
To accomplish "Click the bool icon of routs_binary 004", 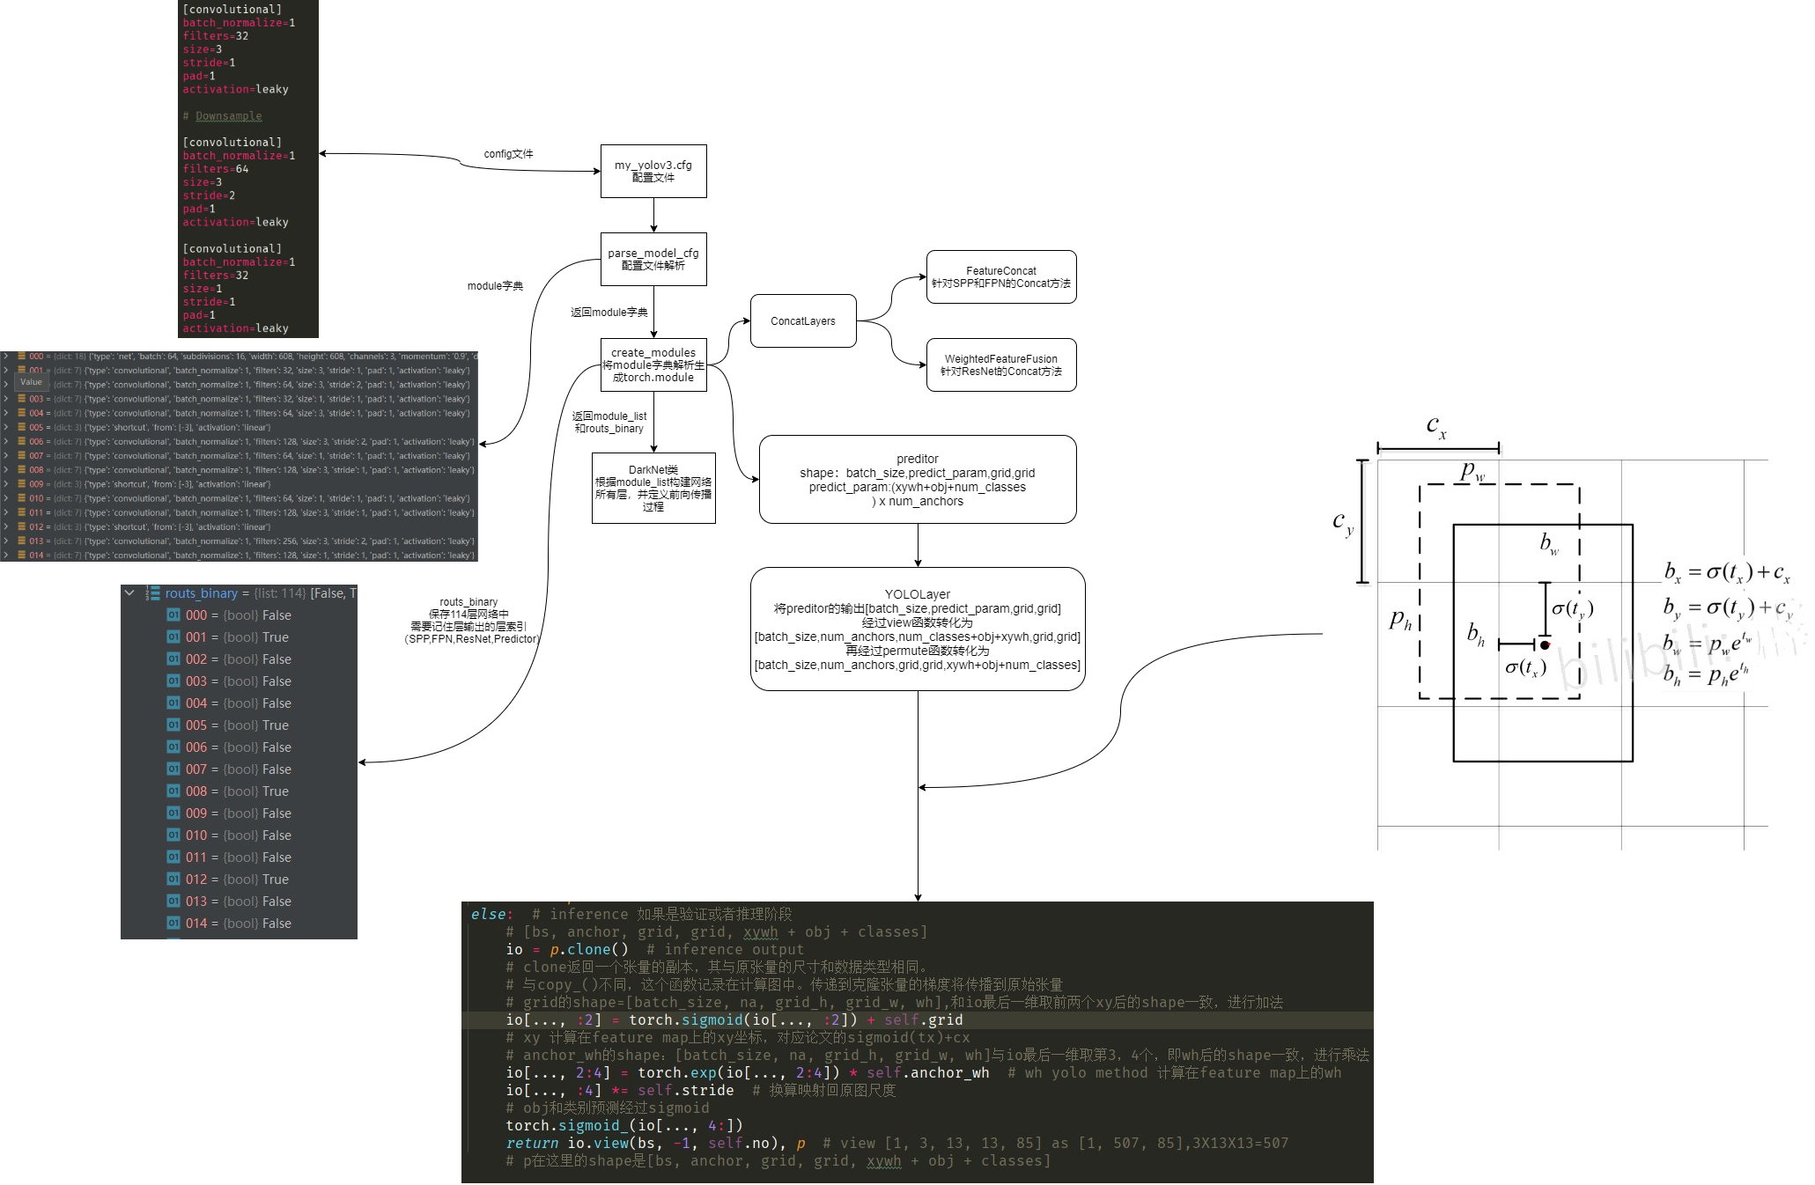I will click(x=173, y=703).
